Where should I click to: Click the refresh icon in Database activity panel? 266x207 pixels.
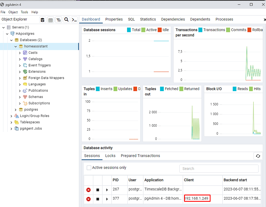(258, 156)
